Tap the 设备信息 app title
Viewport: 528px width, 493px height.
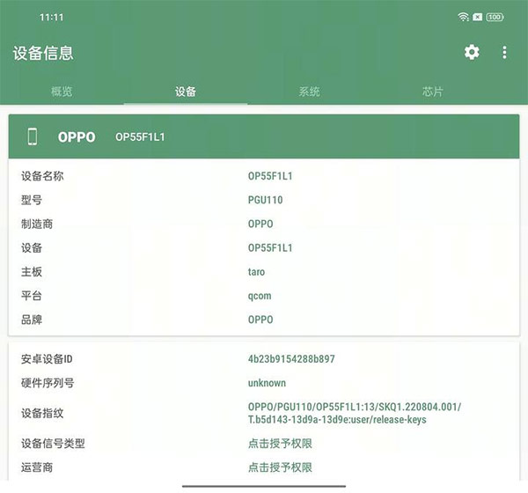click(43, 53)
